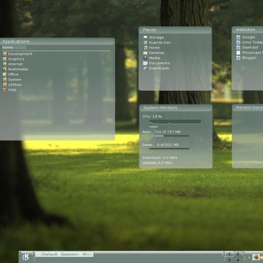Open the Slashdot website link

point(247,47)
